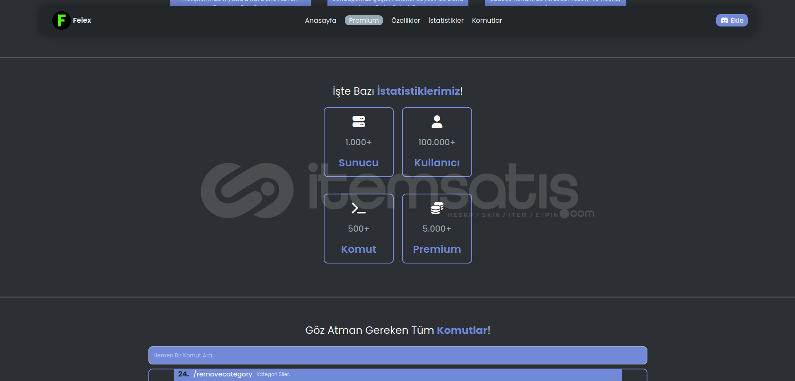The image size is (795, 381).
Task: Select the Premium card label
Action: point(437,249)
